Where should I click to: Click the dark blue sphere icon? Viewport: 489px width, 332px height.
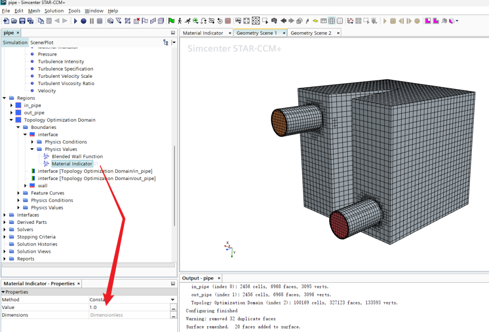tap(84, 21)
